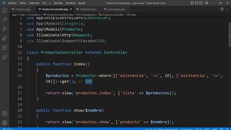
Task: Open the Manage gear settings
Action: pyautogui.click(x=5, y=122)
